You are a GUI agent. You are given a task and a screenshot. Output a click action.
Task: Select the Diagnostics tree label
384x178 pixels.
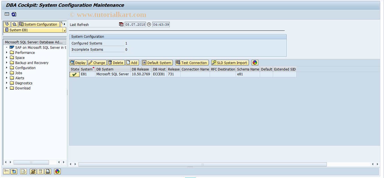[x=24, y=83]
